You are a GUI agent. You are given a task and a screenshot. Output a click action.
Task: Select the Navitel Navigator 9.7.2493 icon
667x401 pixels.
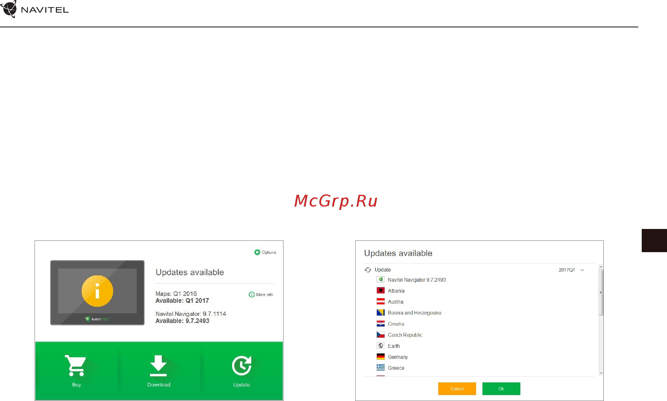click(380, 280)
